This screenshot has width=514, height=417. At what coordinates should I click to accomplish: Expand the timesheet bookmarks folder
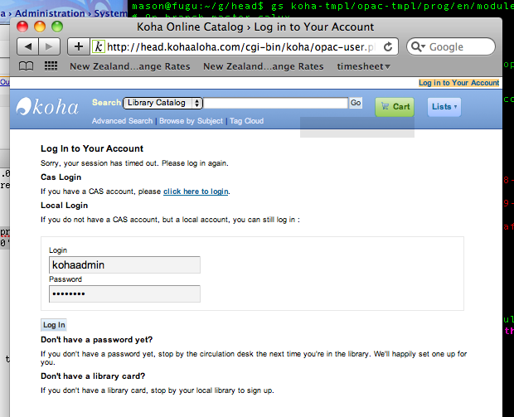[363, 66]
